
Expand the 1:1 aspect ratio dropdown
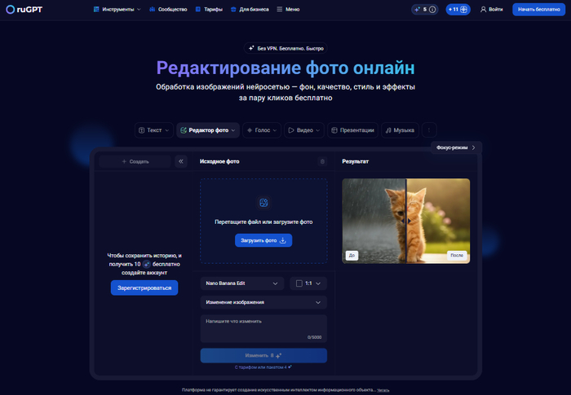[x=308, y=283]
